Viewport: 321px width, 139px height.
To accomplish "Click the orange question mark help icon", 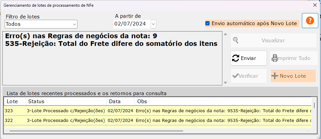I will pyautogui.click(x=310, y=21).
